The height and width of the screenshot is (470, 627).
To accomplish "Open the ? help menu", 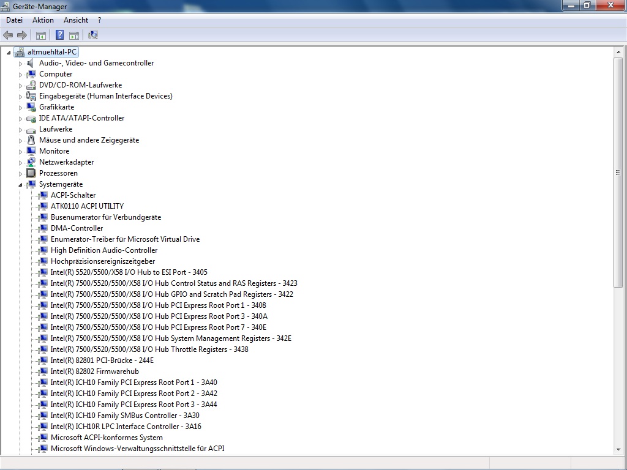I will click(x=99, y=20).
